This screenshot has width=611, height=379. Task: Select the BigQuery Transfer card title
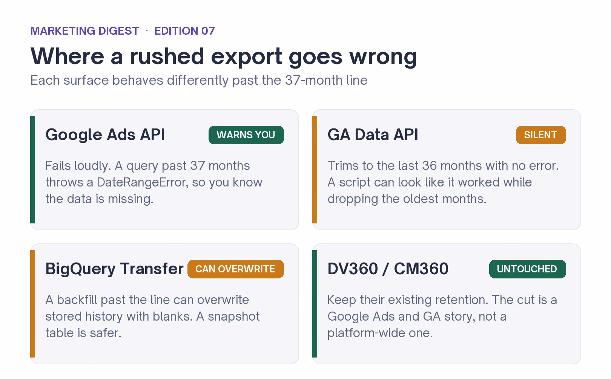coord(115,269)
